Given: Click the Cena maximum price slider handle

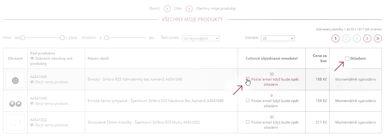Looking at the screenshot, I should (62, 38).
